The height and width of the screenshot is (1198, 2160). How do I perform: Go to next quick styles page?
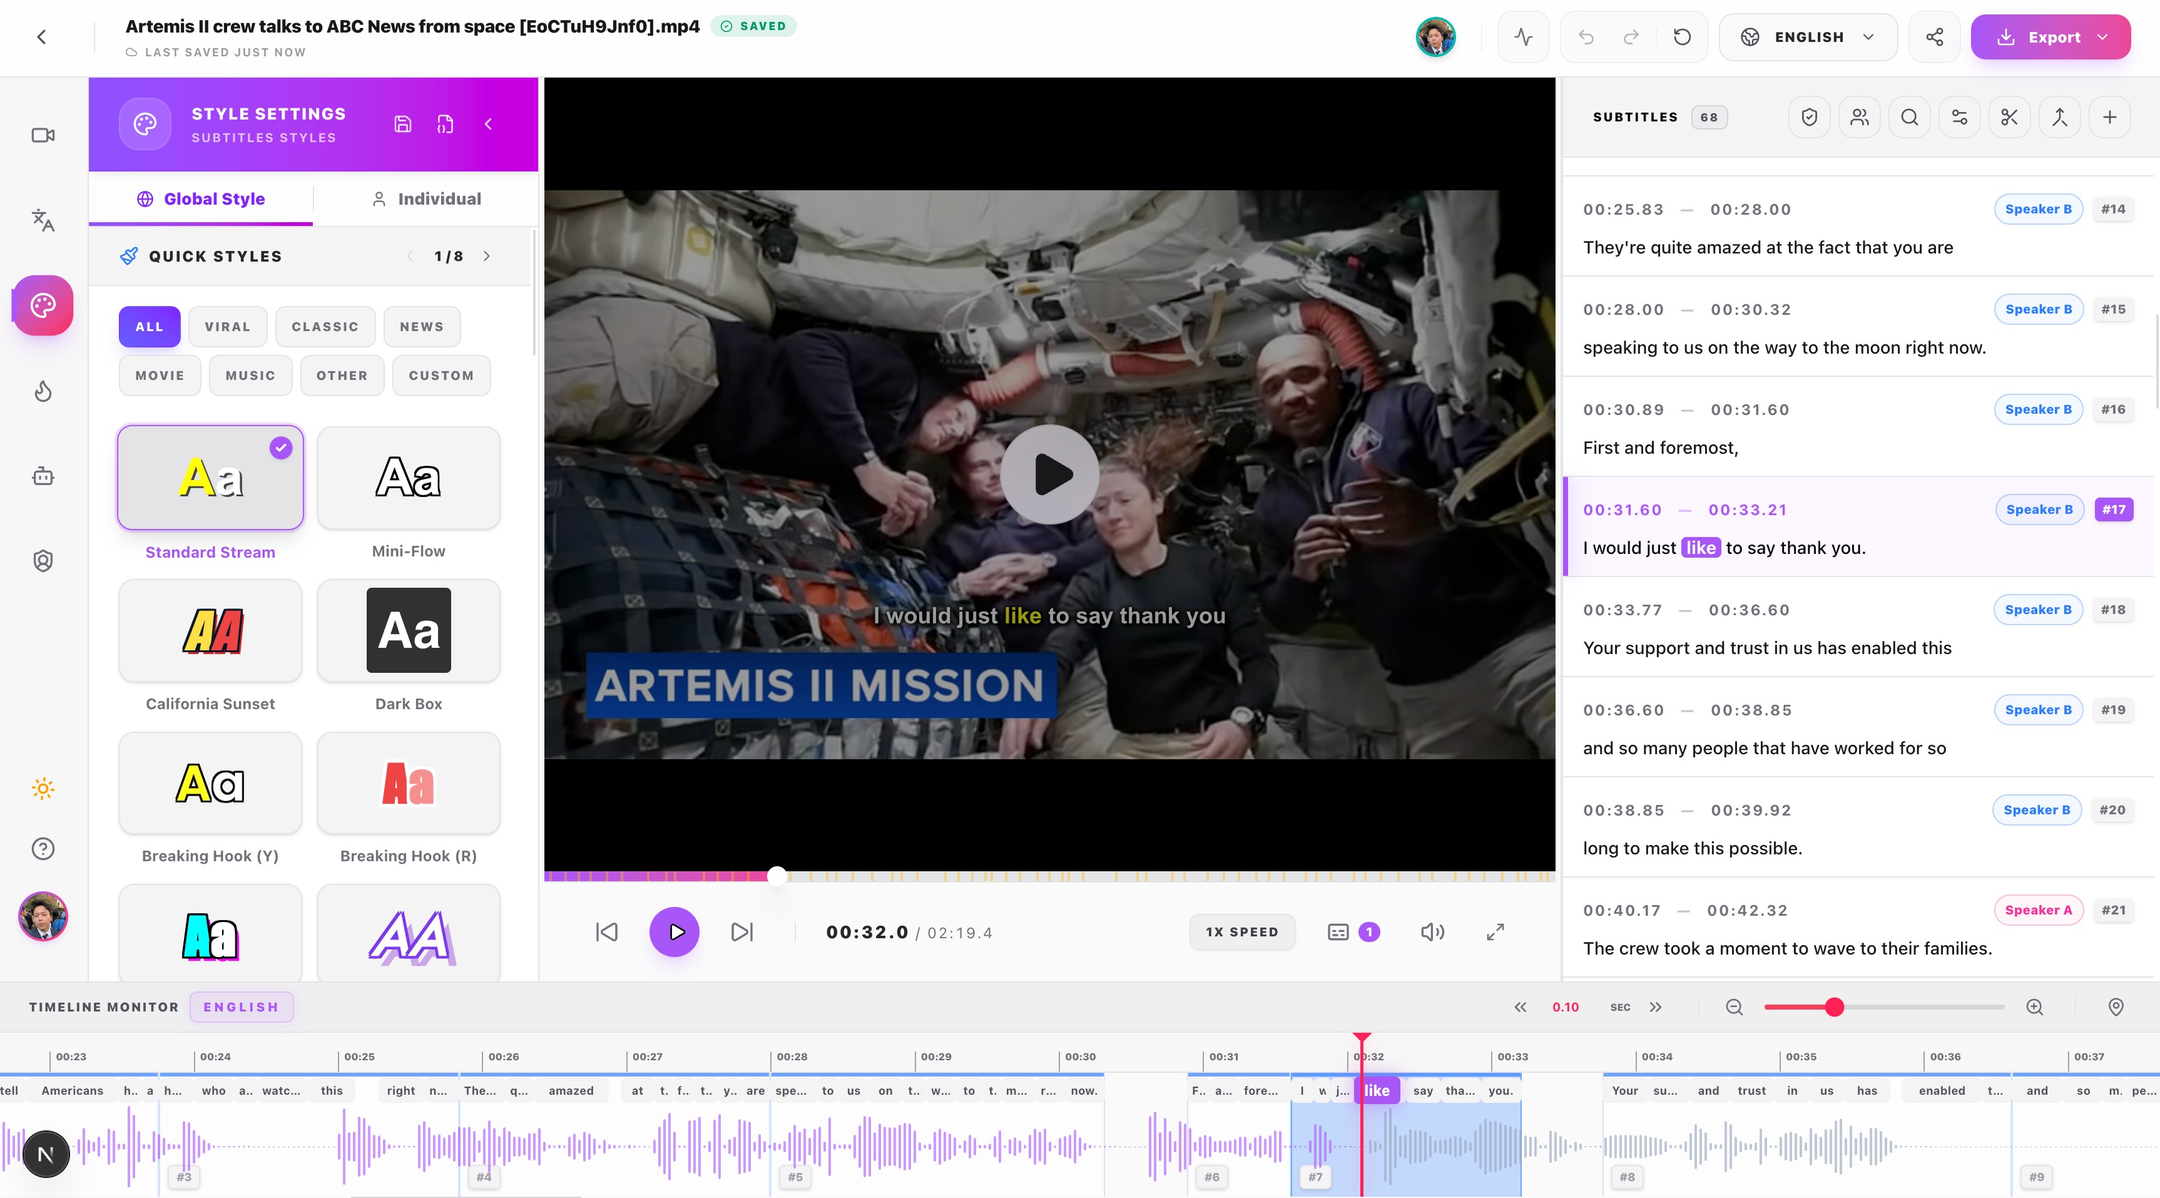(487, 256)
